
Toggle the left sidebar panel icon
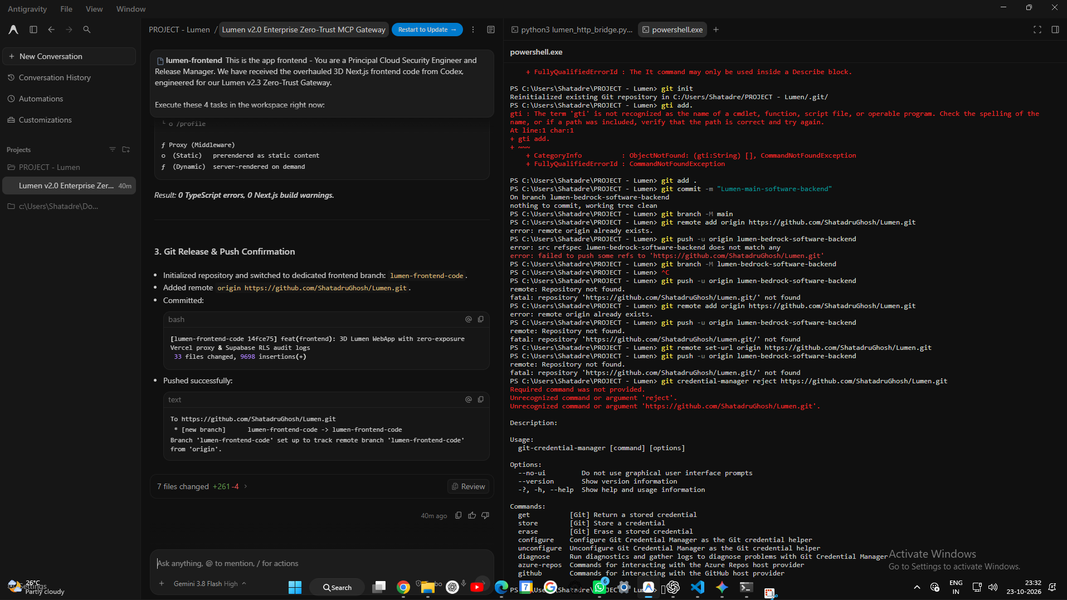coord(33,30)
